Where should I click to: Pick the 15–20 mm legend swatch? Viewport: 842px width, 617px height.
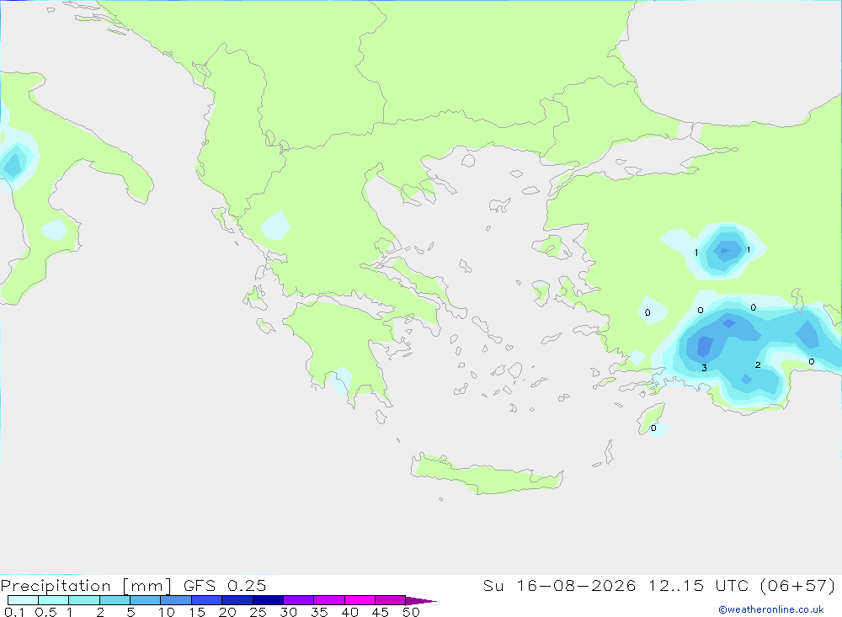pos(207,600)
